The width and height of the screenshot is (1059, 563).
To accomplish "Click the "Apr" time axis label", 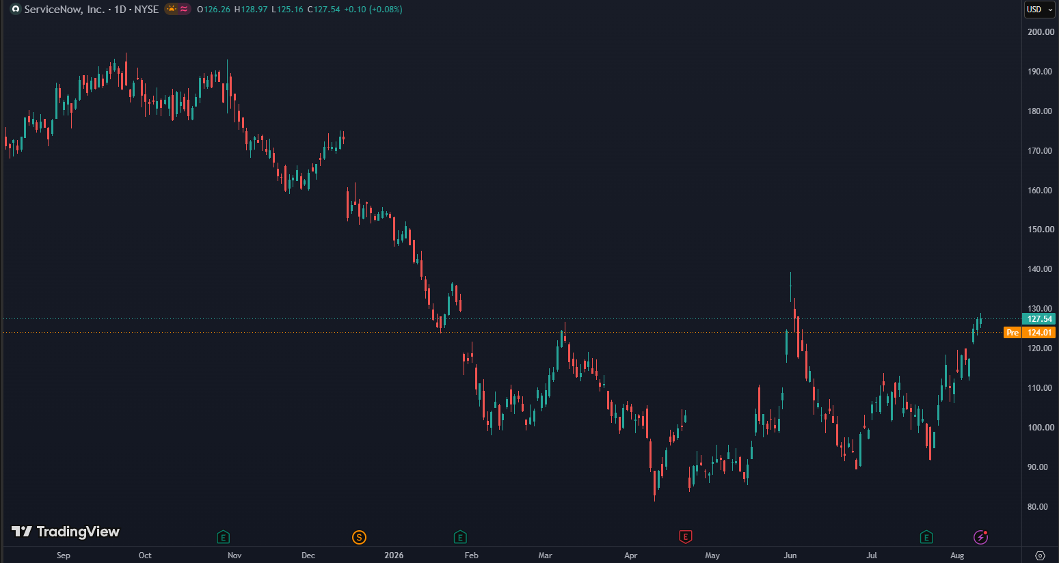I will [x=630, y=555].
